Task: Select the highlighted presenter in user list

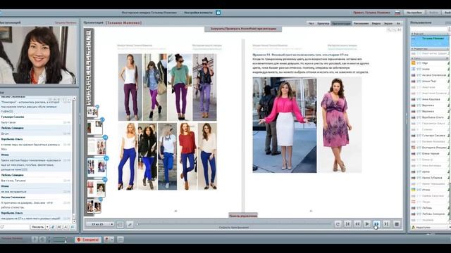Action: click(x=430, y=41)
